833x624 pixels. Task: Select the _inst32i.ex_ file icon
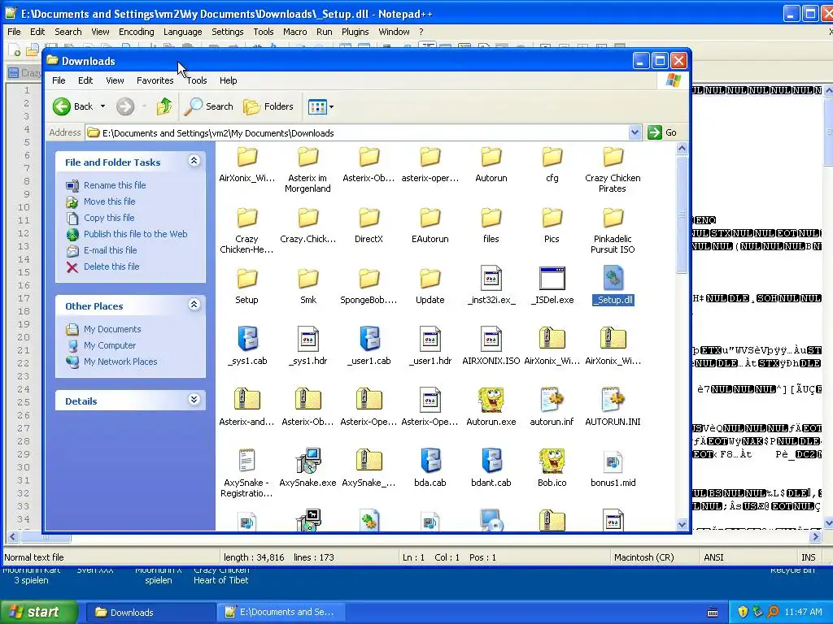pyautogui.click(x=491, y=278)
